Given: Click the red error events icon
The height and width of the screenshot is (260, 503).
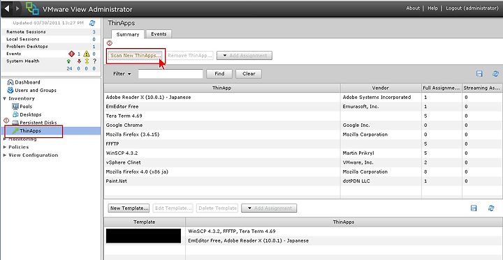Looking at the screenshot, I should [71, 54].
